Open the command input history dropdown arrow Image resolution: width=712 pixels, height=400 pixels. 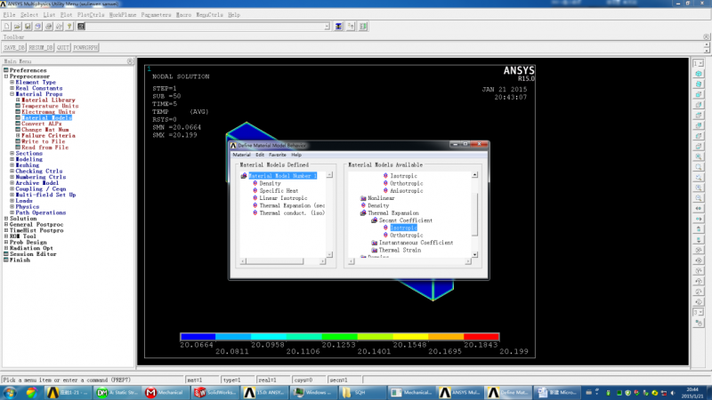coord(327,27)
